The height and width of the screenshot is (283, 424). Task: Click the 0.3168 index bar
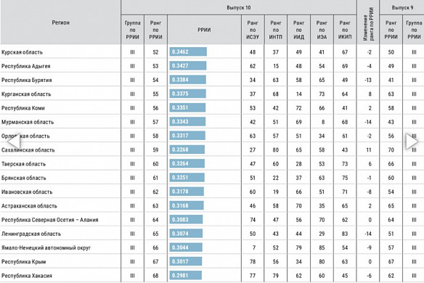187,205
